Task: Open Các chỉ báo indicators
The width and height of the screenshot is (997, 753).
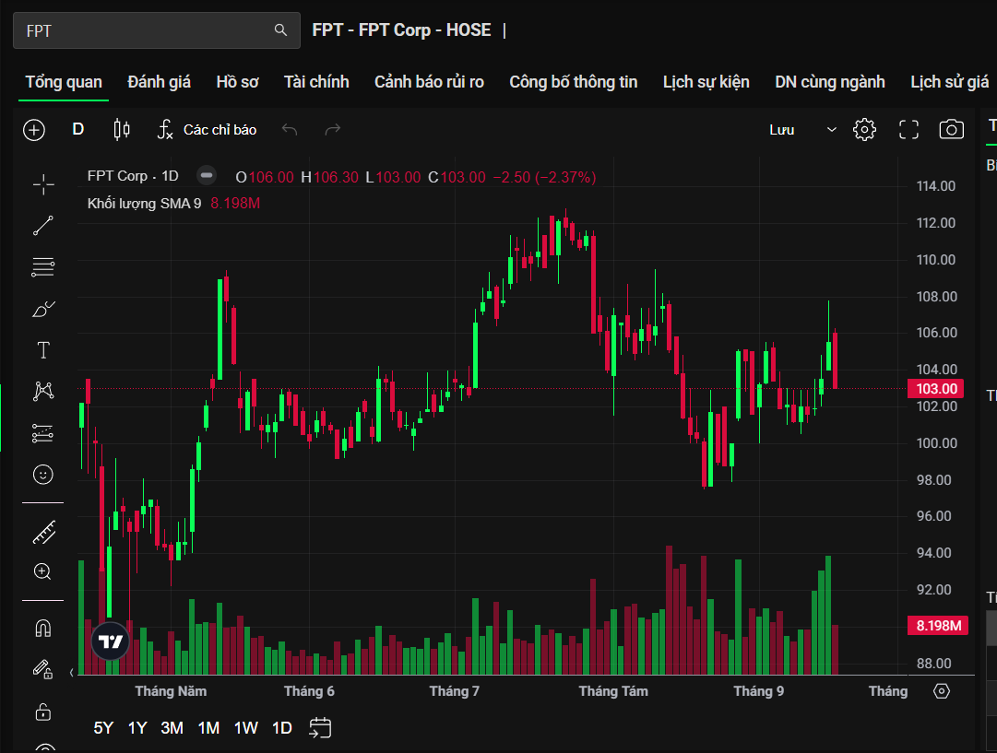Action: [x=208, y=130]
